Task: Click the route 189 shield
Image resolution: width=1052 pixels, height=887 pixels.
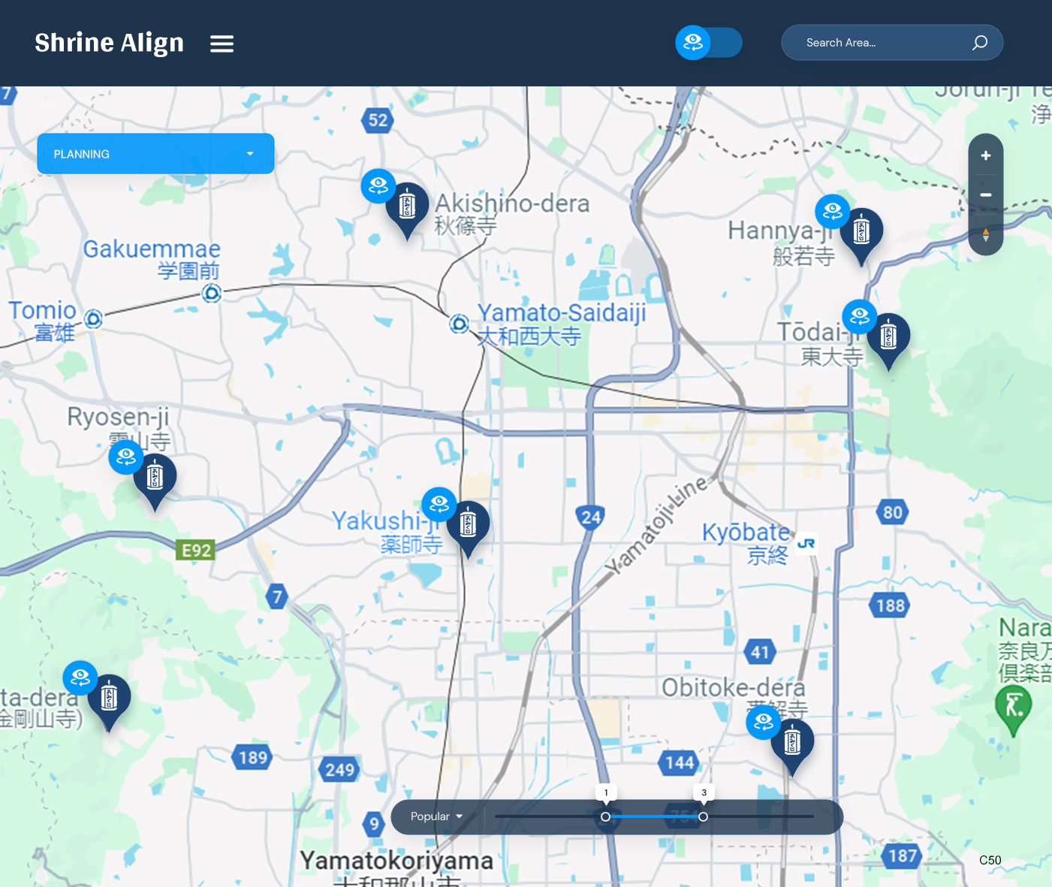Action: 253,758
